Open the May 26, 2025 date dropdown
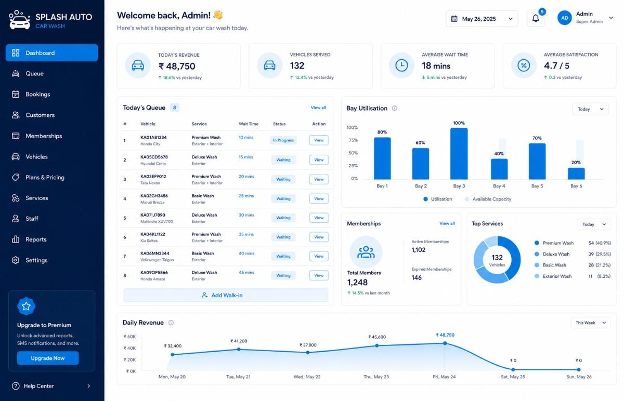624x401 pixels. [482, 19]
